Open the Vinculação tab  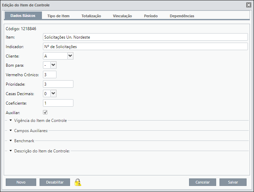[122, 16]
